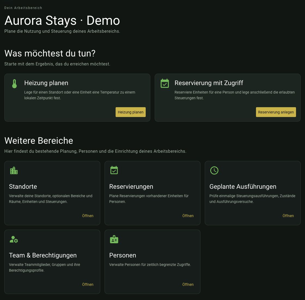Click the Weitere Bereiche heading
This screenshot has height=300, width=305.
tap(39, 140)
